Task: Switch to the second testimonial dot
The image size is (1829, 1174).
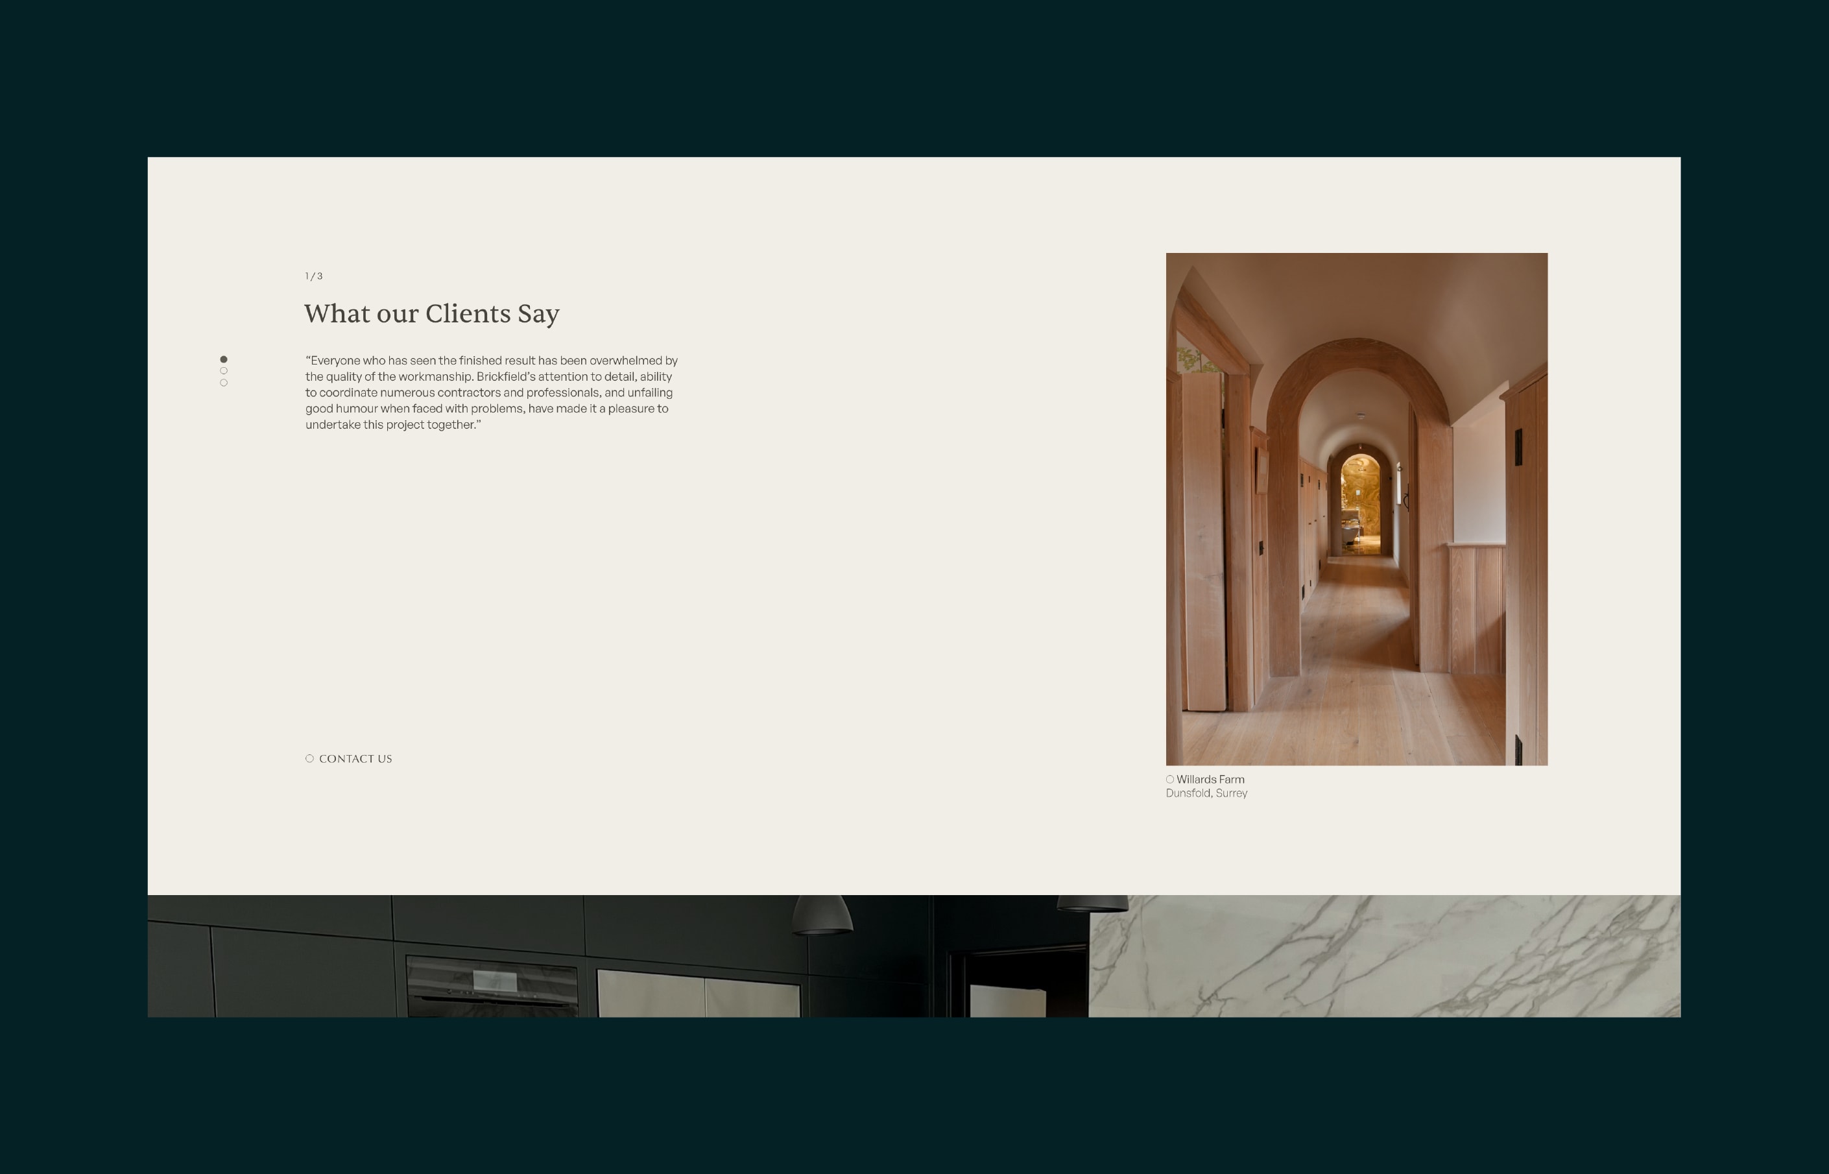Action: click(223, 371)
